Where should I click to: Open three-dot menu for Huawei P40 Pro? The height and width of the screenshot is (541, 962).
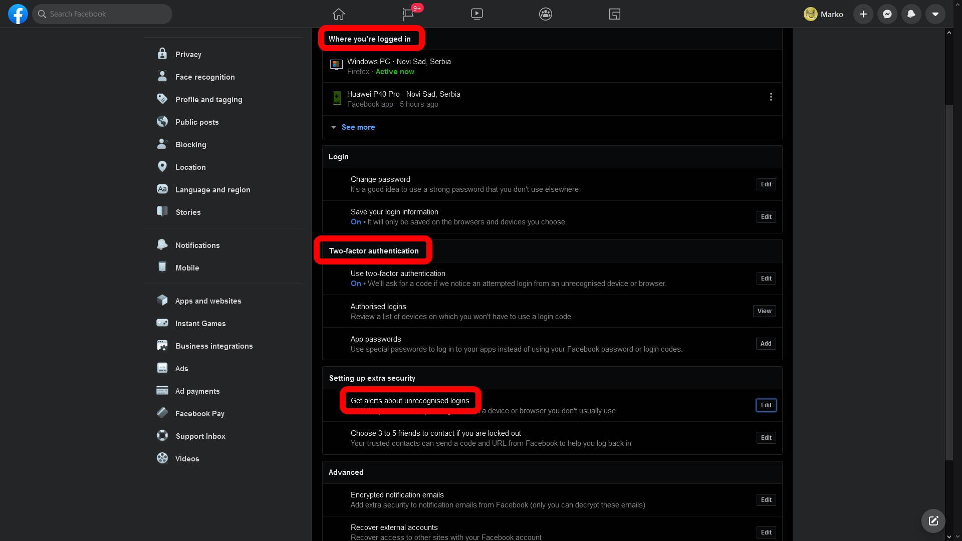coord(771,97)
